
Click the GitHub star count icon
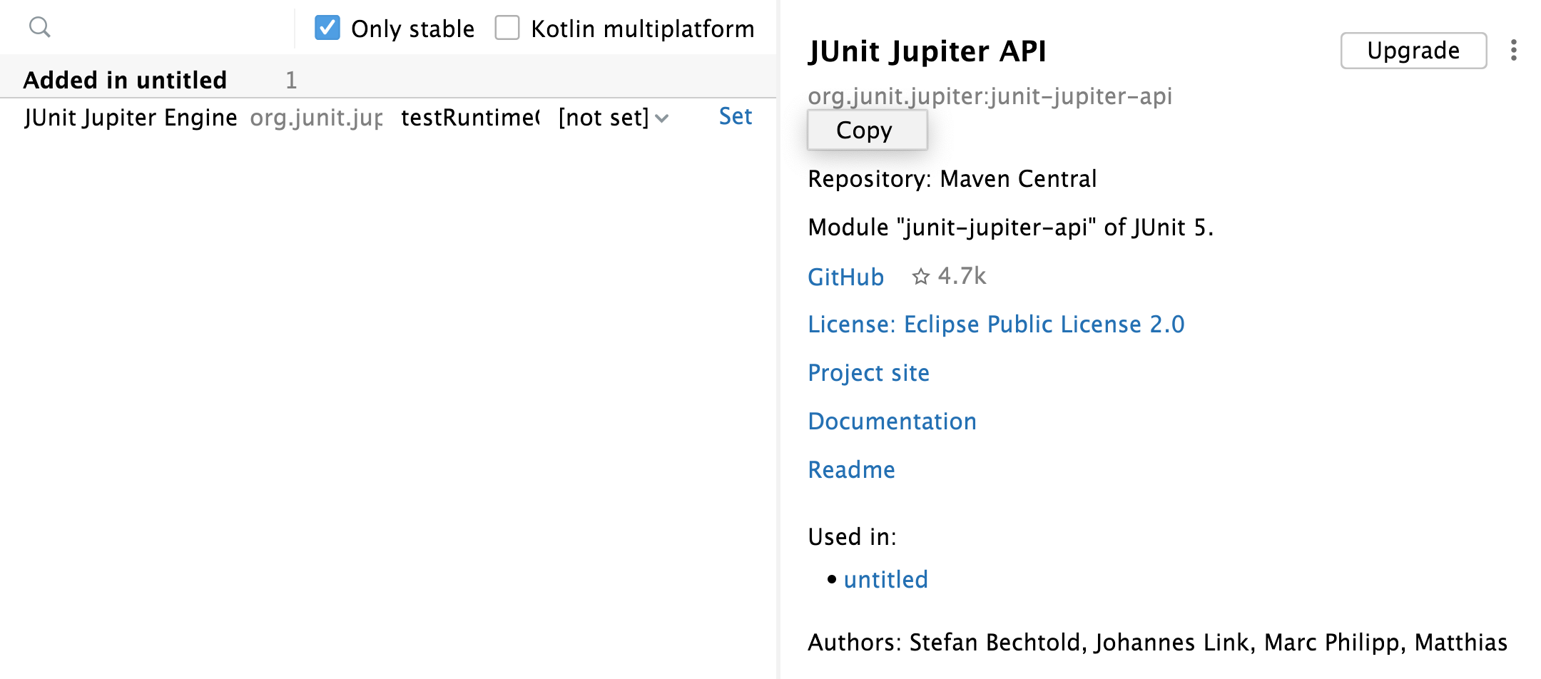(x=921, y=277)
